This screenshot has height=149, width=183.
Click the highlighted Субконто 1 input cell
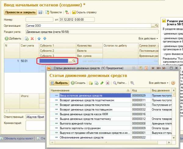[54, 61]
